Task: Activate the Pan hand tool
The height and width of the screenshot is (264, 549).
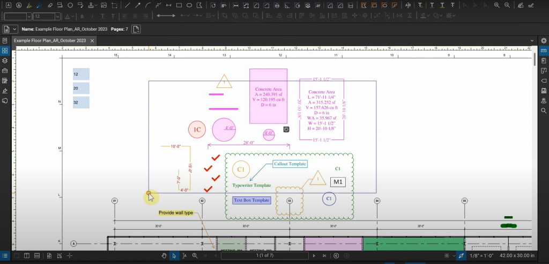Action: coord(164,256)
